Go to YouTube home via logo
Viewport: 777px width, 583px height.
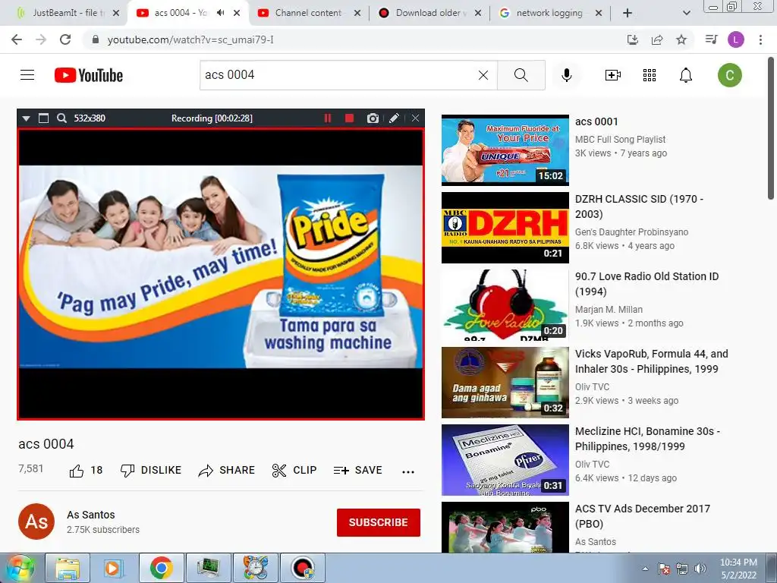[x=89, y=75]
